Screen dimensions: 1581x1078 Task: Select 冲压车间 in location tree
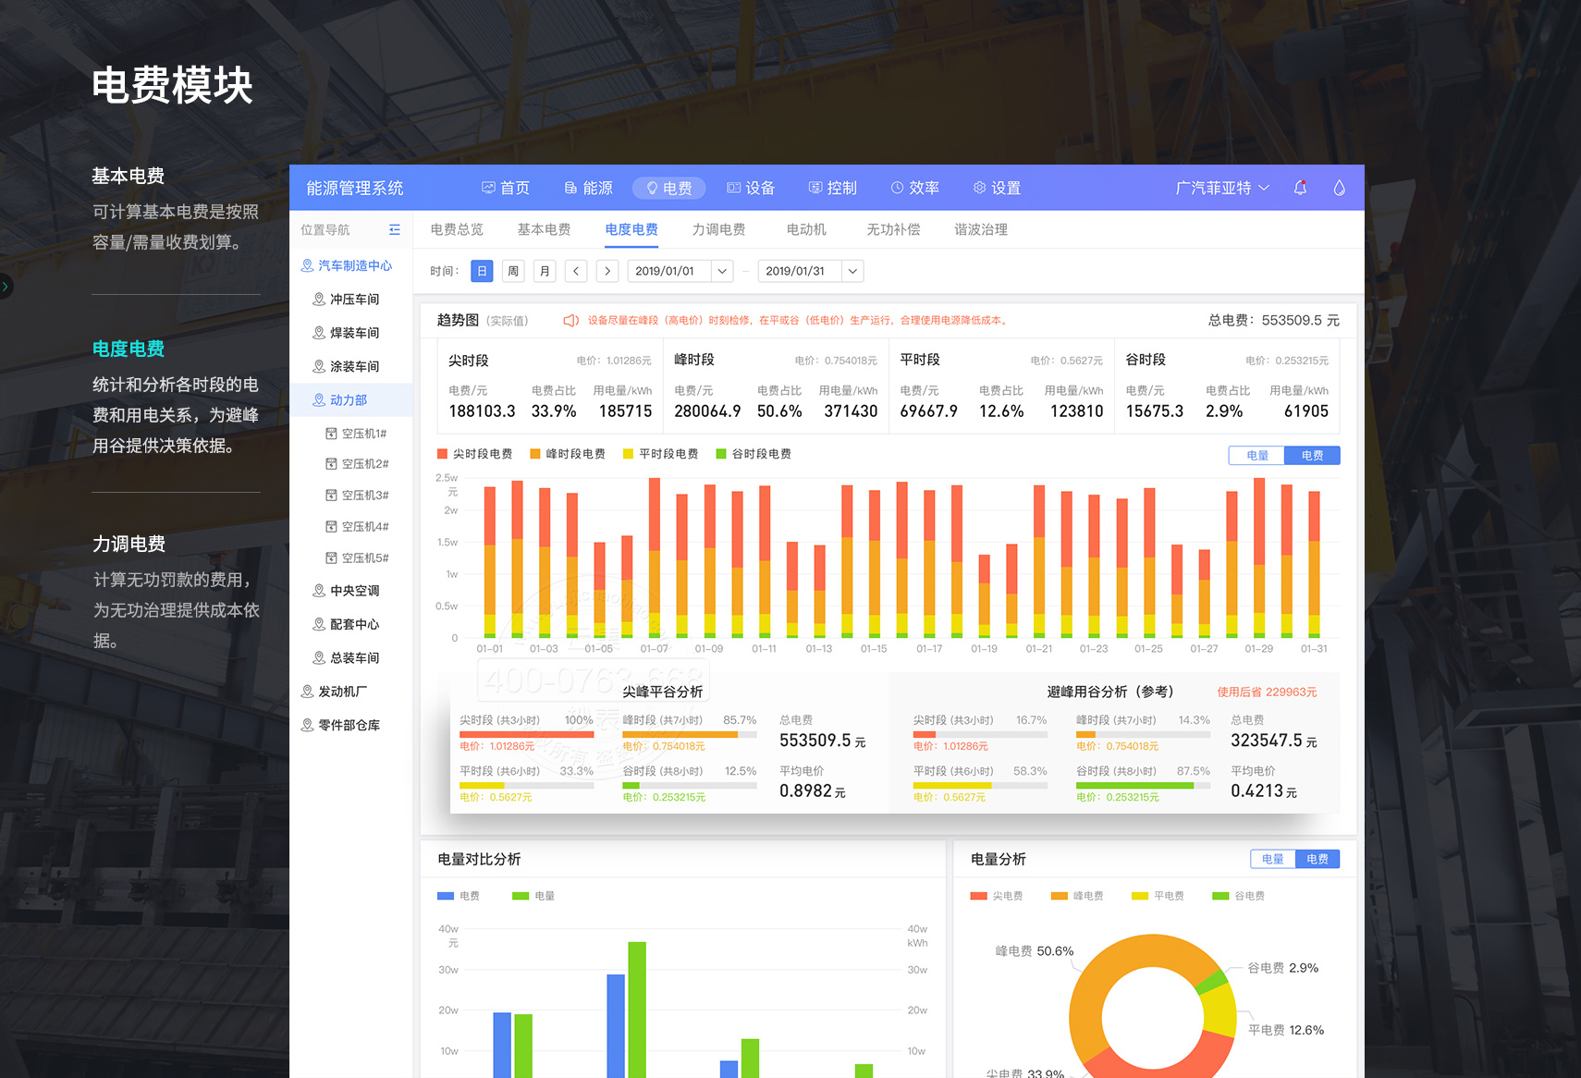pos(354,300)
